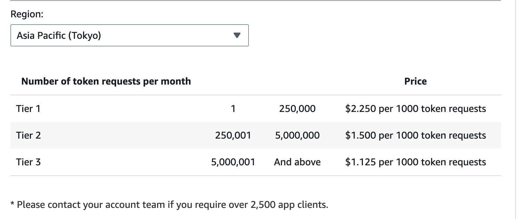Click the Number of token requests header
The width and height of the screenshot is (520, 219).
tap(106, 81)
